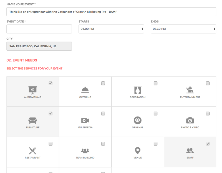Click the Decoration curtains icon
This screenshot has height=173, width=222.
click(138, 90)
